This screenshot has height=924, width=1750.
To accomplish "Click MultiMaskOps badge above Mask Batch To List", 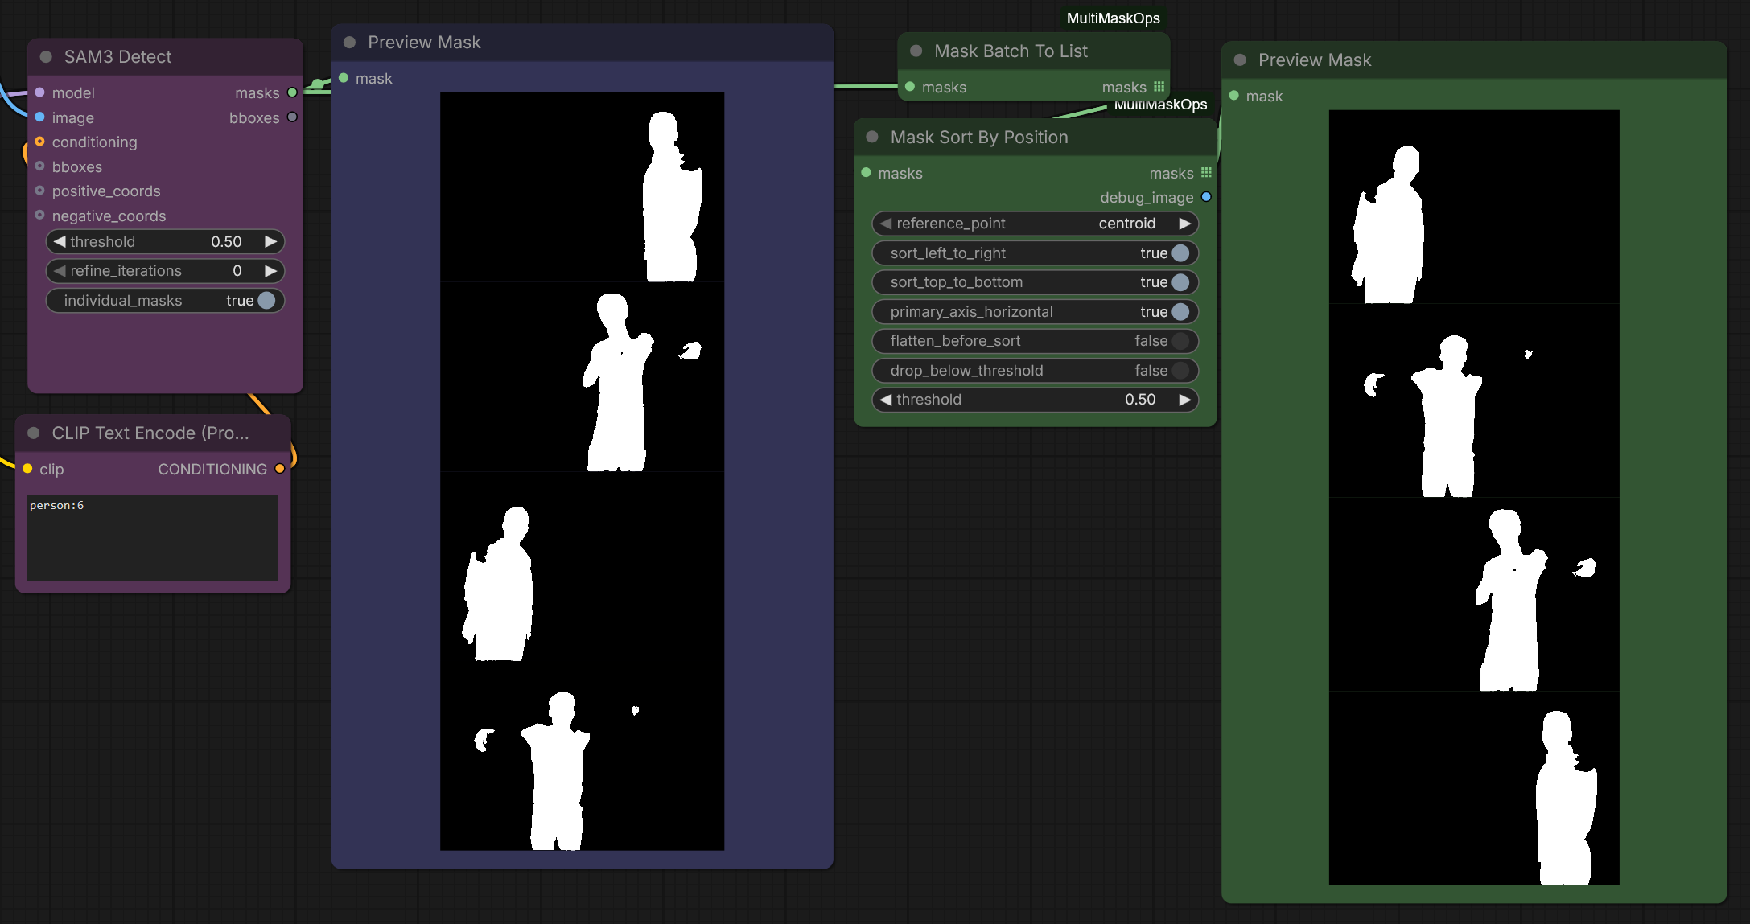I will point(1114,18).
